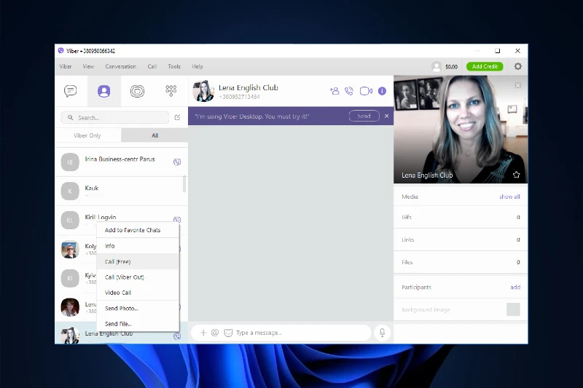
Task: Open the dial pad (More) icon
Action: pos(171,91)
